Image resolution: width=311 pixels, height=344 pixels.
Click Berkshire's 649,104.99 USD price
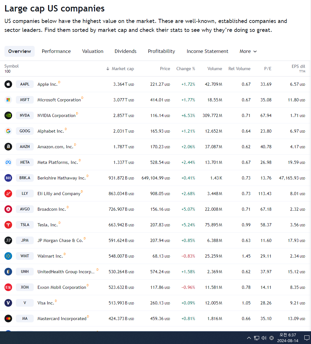click(155, 178)
